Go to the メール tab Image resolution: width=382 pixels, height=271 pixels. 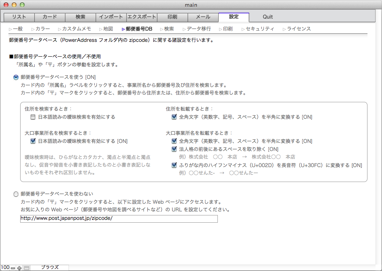(x=203, y=17)
